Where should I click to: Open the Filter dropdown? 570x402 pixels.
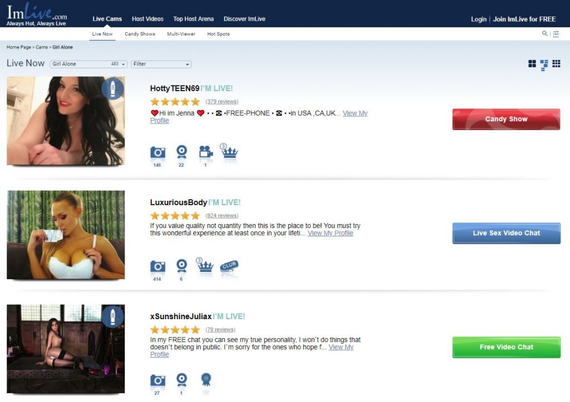[x=161, y=64]
